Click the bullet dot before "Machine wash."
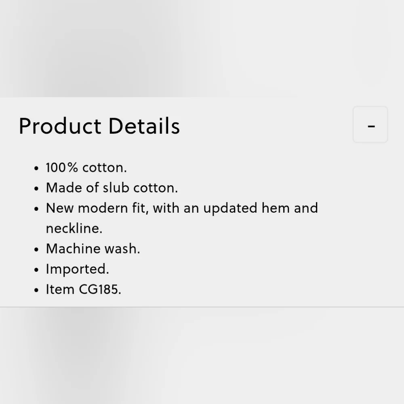Image resolution: width=404 pixels, height=404 pixels. [x=36, y=250]
